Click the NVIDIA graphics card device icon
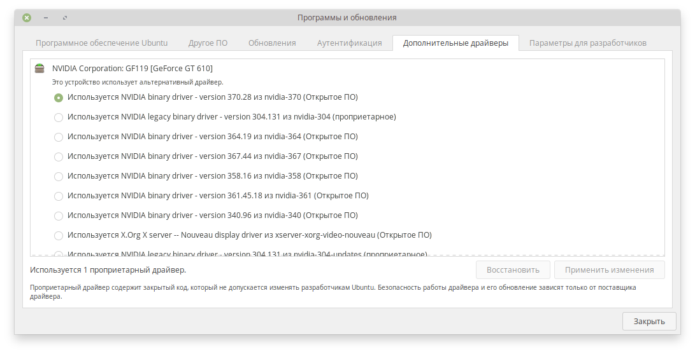The height and width of the screenshot is (354, 695). [40, 68]
